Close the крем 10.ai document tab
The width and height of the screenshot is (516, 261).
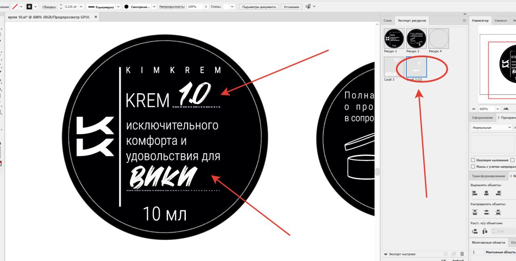pos(96,17)
